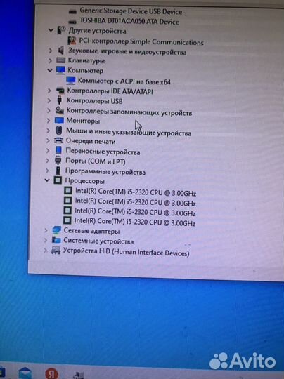The image size is (284, 379).
Task: Click the Клавиатуры keyboard icon
Action: click(x=60, y=60)
